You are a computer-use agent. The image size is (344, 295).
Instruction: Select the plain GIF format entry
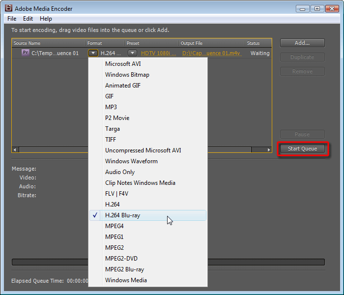tap(148, 96)
